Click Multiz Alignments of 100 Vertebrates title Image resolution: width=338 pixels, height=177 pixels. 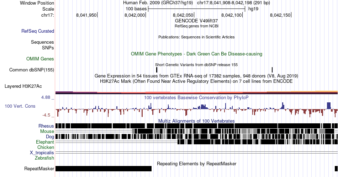tap(196, 121)
